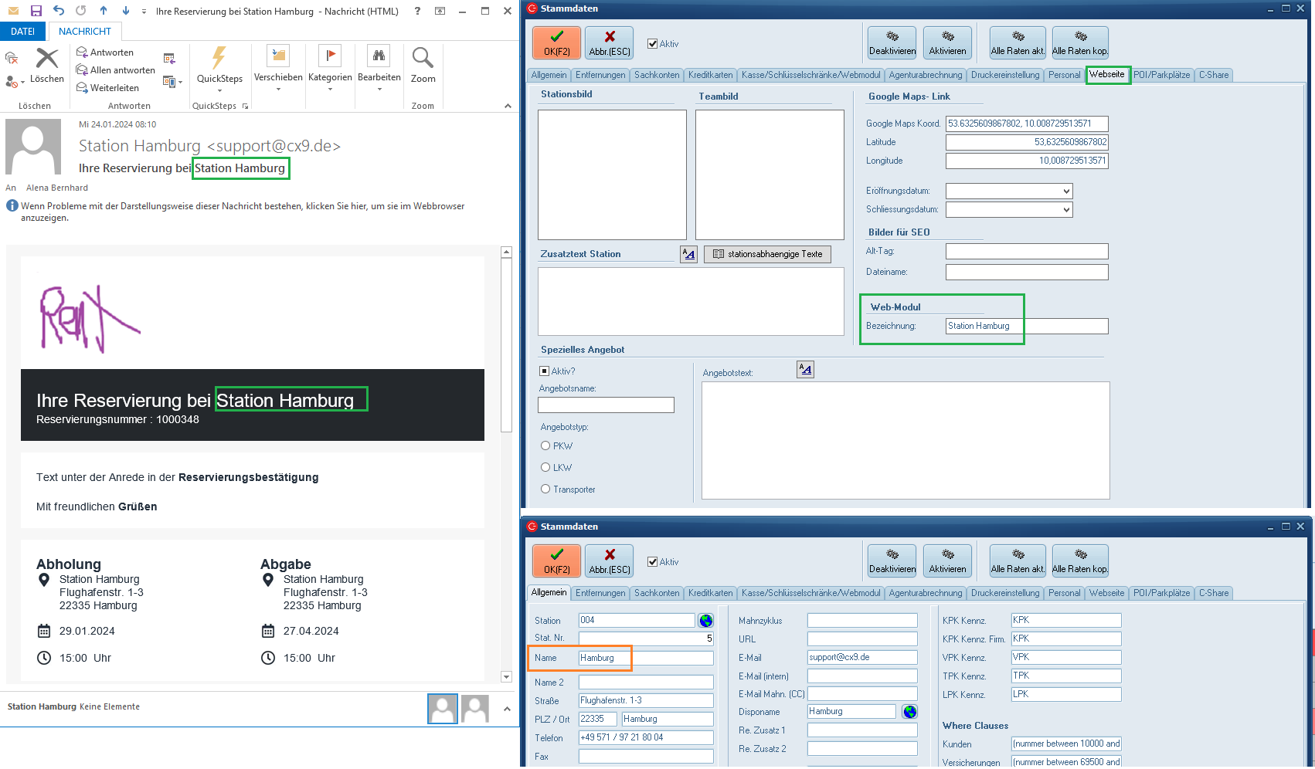This screenshot has height=769, width=1315.
Task: Click text format icon next to Angebotstext
Action: [x=805, y=370]
